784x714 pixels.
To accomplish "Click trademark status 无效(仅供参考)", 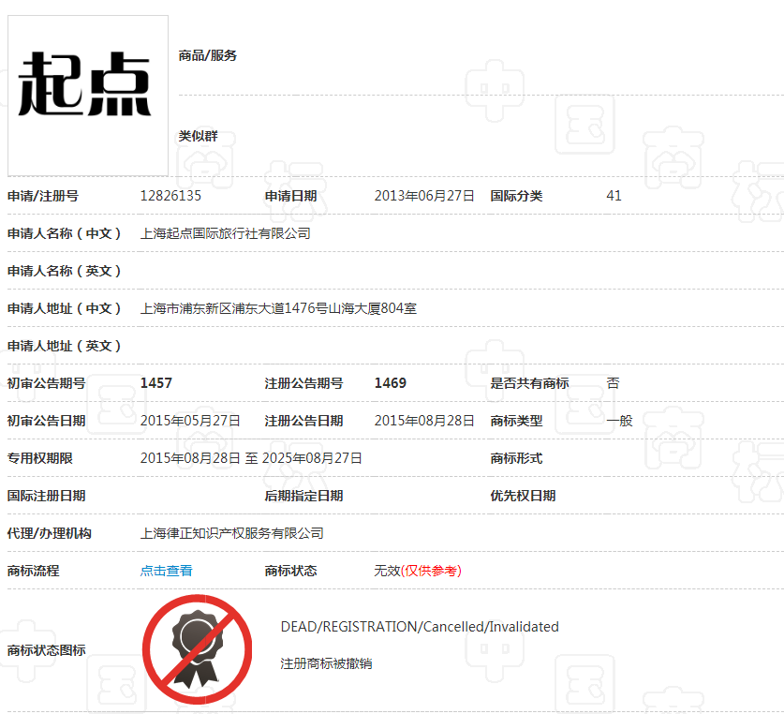I will point(418,571).
